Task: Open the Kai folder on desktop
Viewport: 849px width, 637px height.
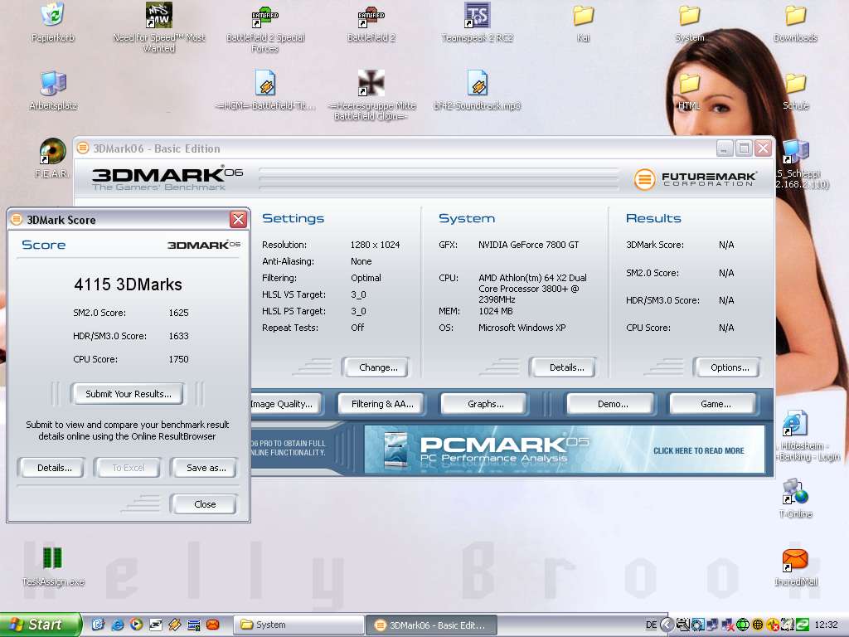Action: (x=584, y=16)
